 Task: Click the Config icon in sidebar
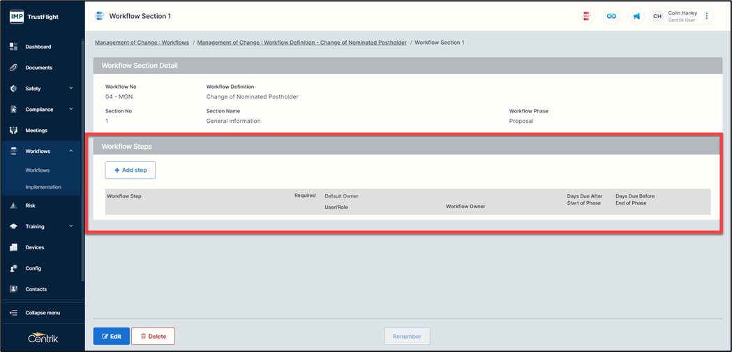[13, 268]
